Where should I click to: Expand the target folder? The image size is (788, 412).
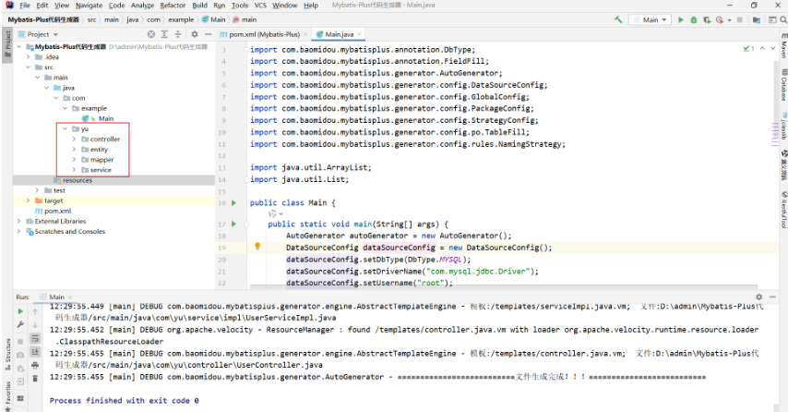pos(28,200)
